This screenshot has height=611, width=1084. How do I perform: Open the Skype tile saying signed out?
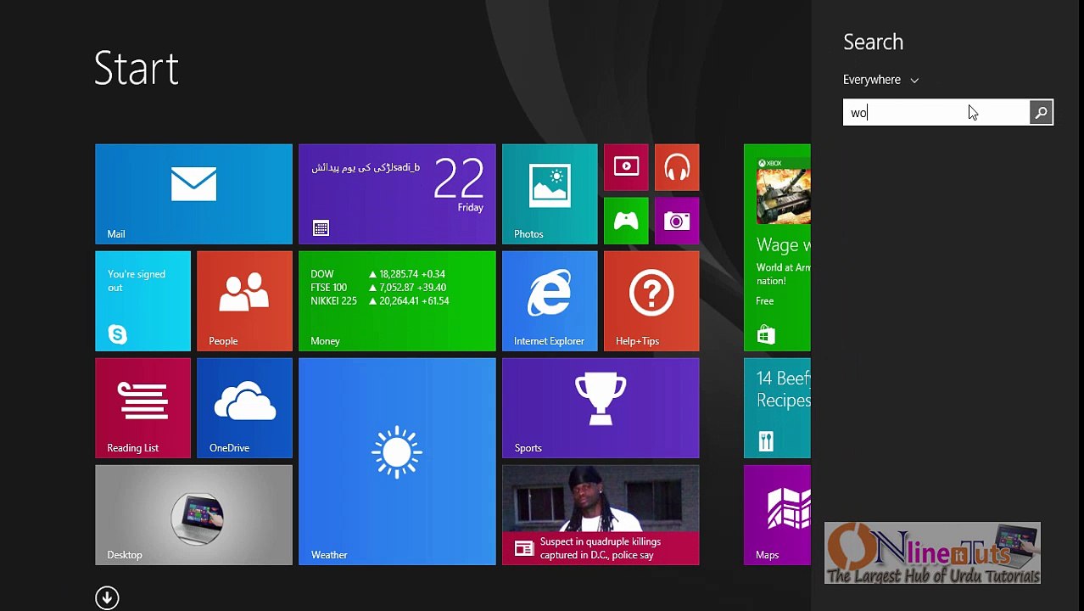click(x=142, y=301)
